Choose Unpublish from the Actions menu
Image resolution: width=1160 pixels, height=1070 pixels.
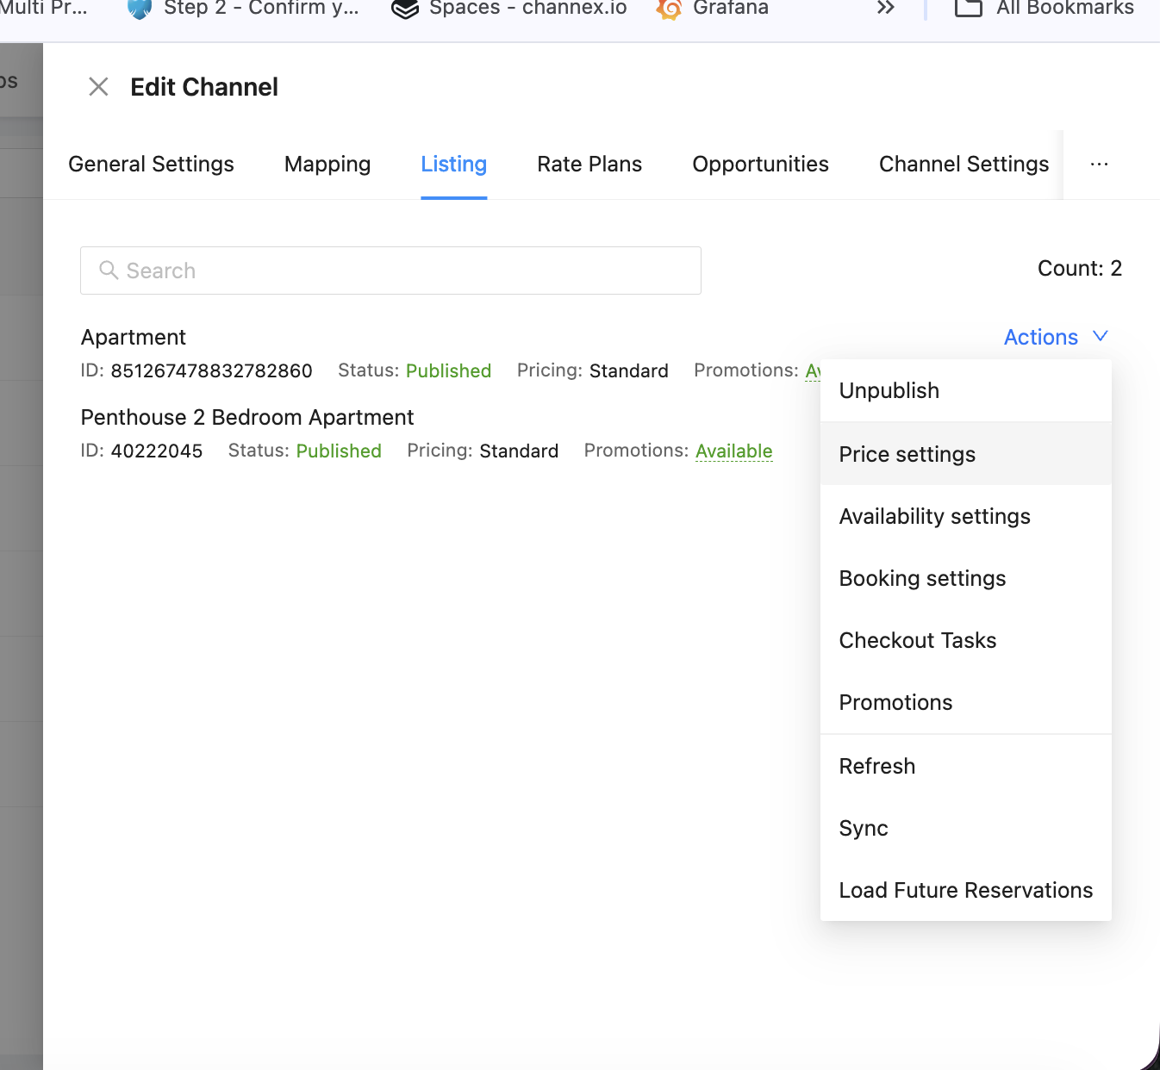[965, 390]
